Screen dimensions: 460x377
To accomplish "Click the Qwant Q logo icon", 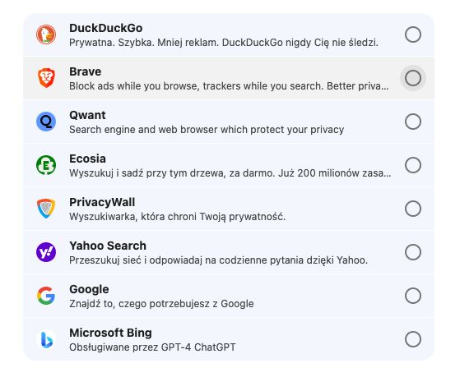I will pos(46,122).
